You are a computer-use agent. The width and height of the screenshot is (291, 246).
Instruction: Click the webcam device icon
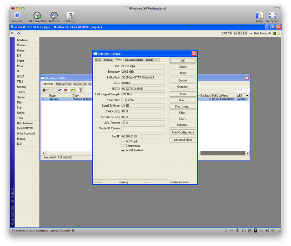click(x=238, y=231)
